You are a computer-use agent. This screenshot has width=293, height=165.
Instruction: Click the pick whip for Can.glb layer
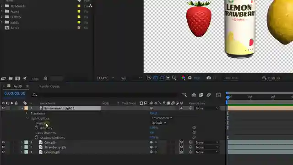tap(190, 143)
